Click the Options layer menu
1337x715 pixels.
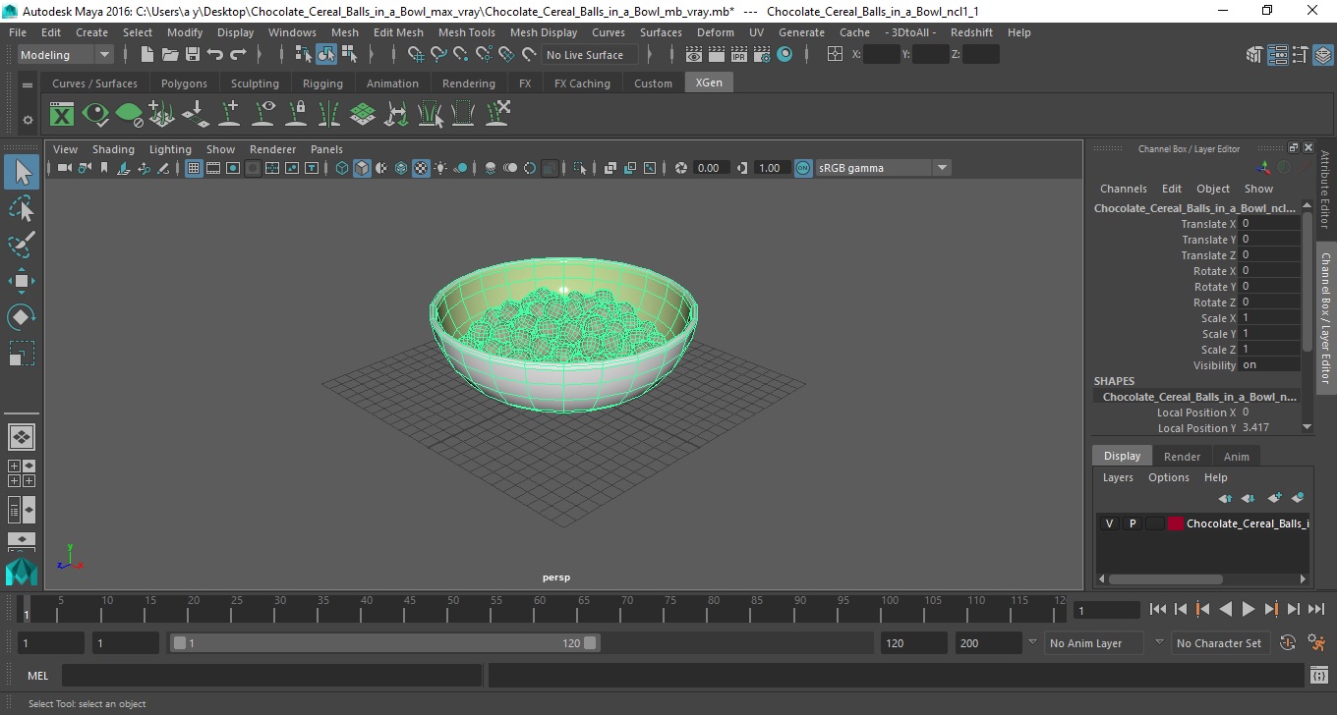point(1169,477)
